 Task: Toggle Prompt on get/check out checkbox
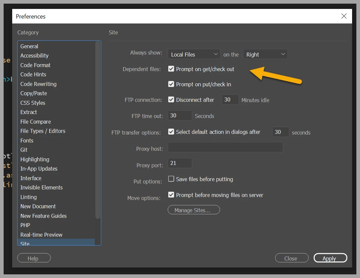coord(171,69)
